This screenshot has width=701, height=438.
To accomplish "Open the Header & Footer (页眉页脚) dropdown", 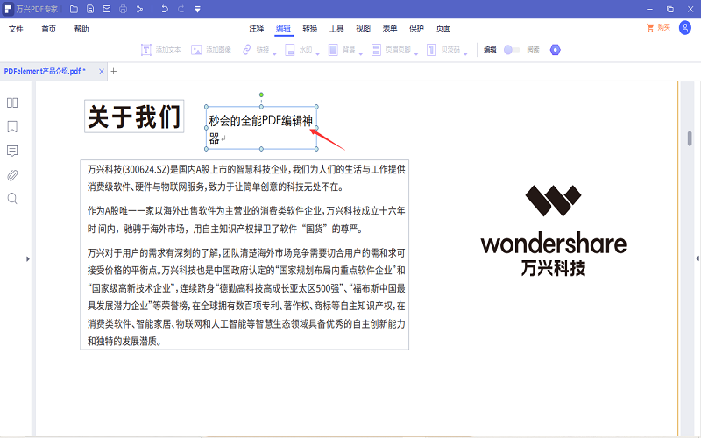I will pyautogui.click(x=415, y=53).
